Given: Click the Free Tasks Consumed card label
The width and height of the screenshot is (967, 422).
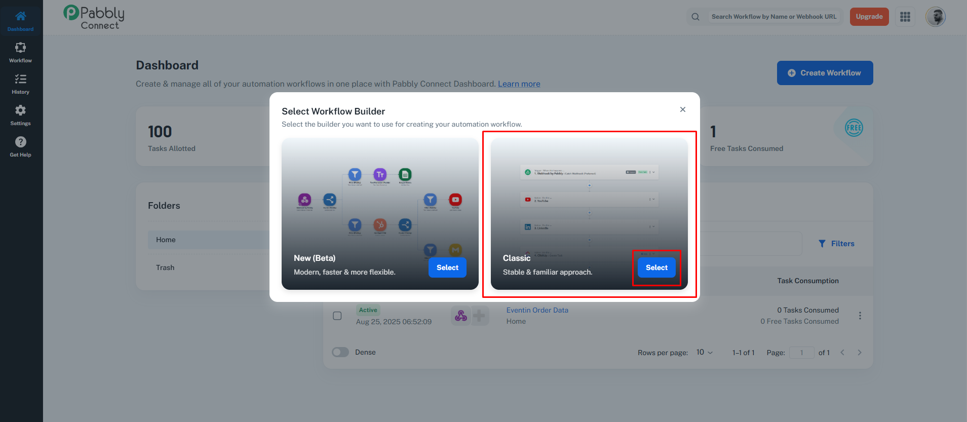Looking at the screenshot, I should [x=747, y=148].
